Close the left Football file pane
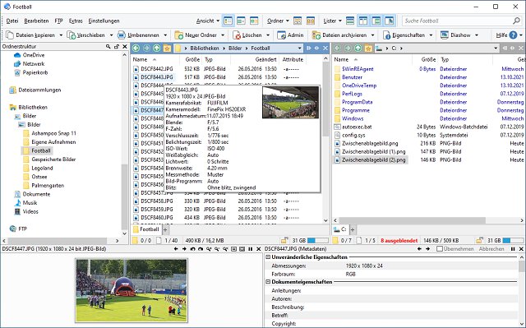This screenshot has height=328, width=526. click(x=325, y=48)
